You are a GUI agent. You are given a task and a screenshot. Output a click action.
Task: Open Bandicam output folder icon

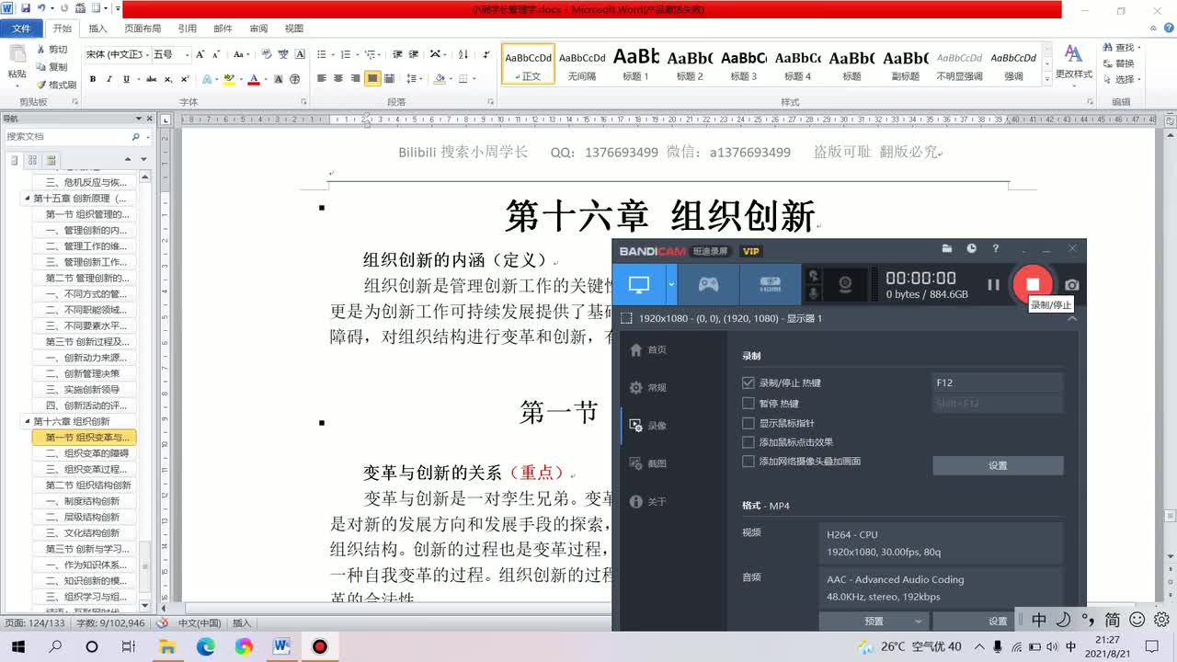[x=947, y=249]
